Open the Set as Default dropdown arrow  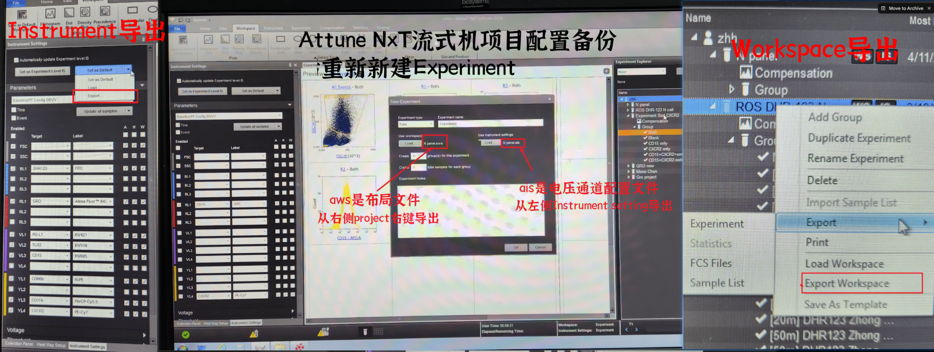click(128, 70)
